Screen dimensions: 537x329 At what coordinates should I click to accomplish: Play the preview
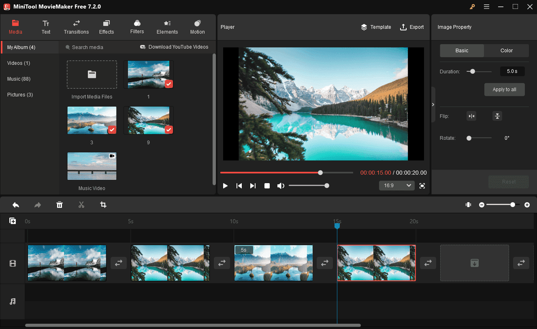[x=225, y=186]
